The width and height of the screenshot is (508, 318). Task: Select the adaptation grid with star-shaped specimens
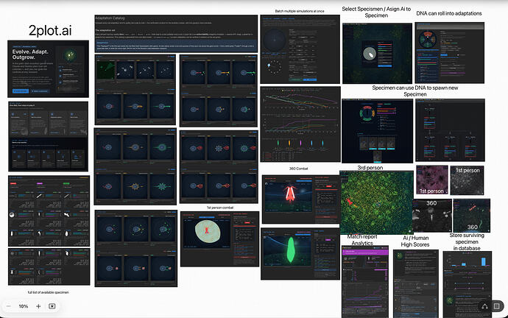[135, 166]
